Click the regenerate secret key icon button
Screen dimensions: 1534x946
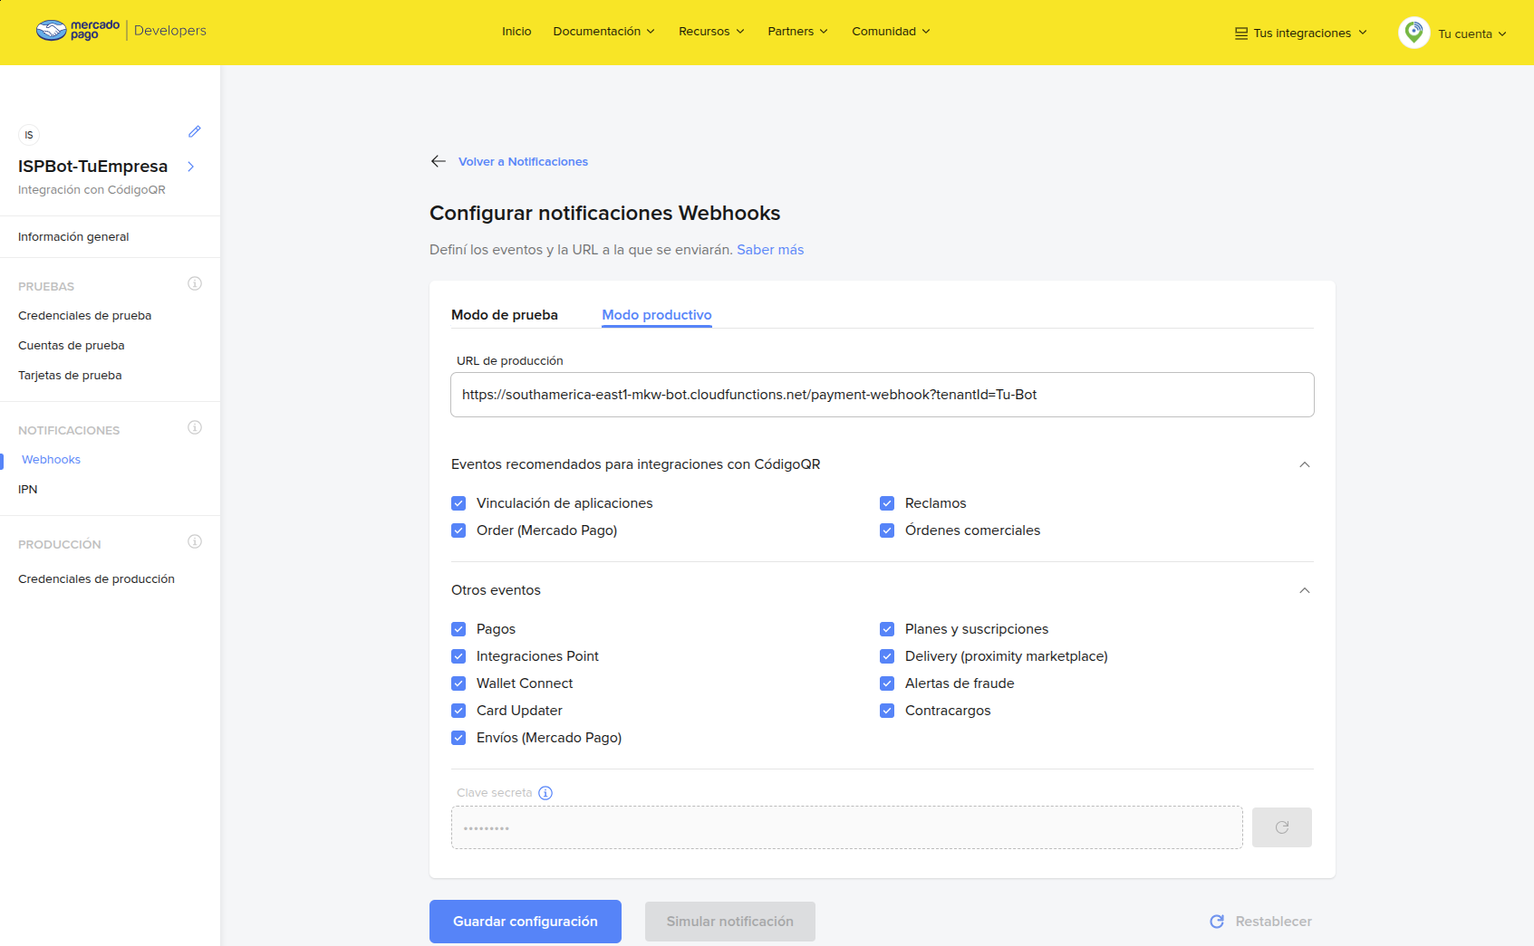(1281, 827)
